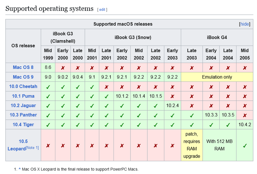Click the red cross for Mac OS 8 Mid 2005
Image resolution: width=257 pixels, height=174 pixels.
tap(244, 68)
